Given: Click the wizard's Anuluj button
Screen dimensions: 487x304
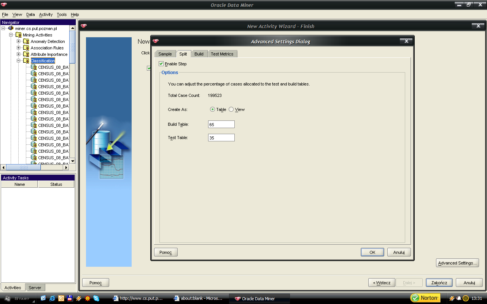Looking at the screenshot, I should tap(469, 283).
